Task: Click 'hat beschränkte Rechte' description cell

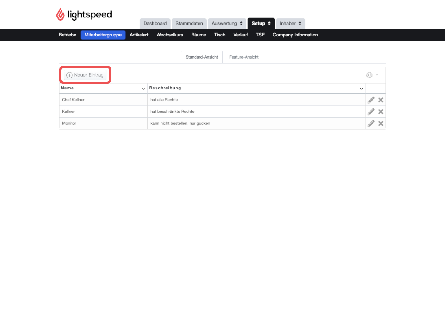Action: (x=256, y=112)
